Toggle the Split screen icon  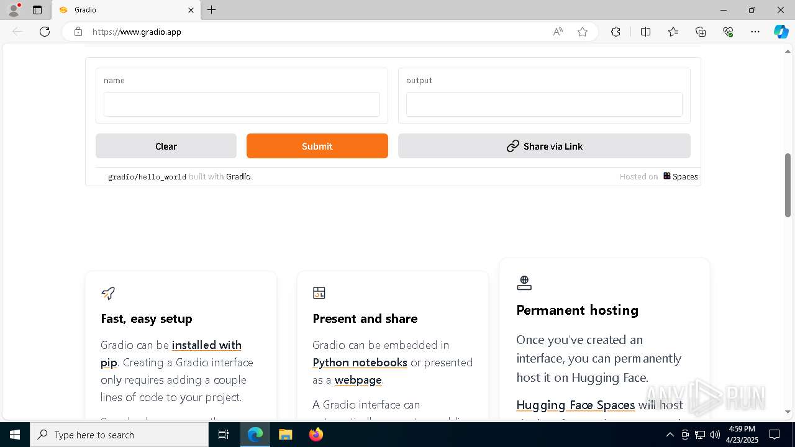[645, 32]
